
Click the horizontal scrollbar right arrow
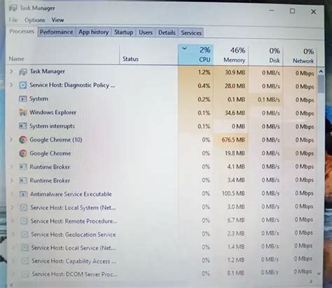point(311,282)
